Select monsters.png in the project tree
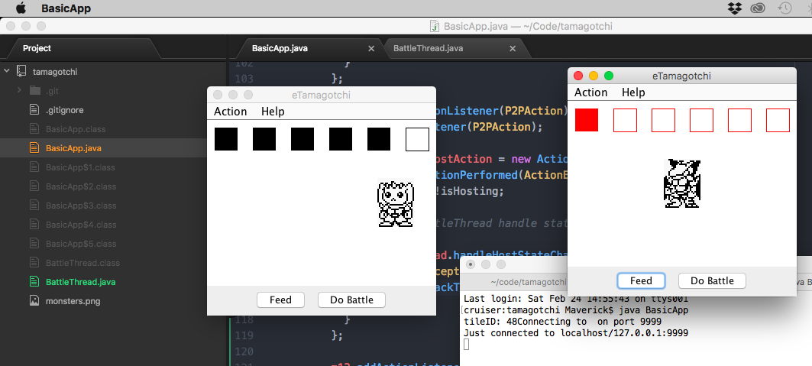Screen dimensions: 812x366 [73, 301]
